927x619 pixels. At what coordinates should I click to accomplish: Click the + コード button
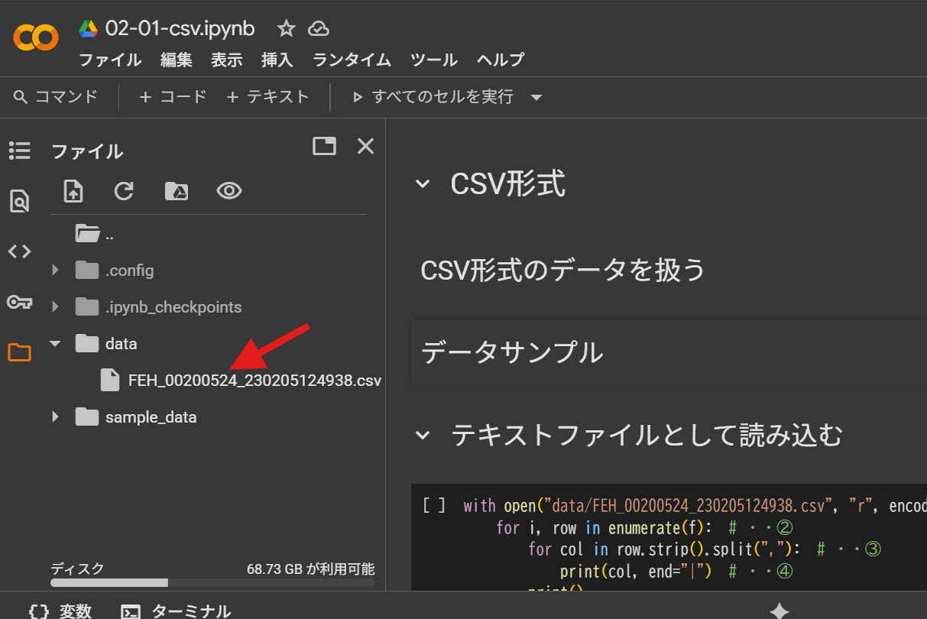[173, 97]
